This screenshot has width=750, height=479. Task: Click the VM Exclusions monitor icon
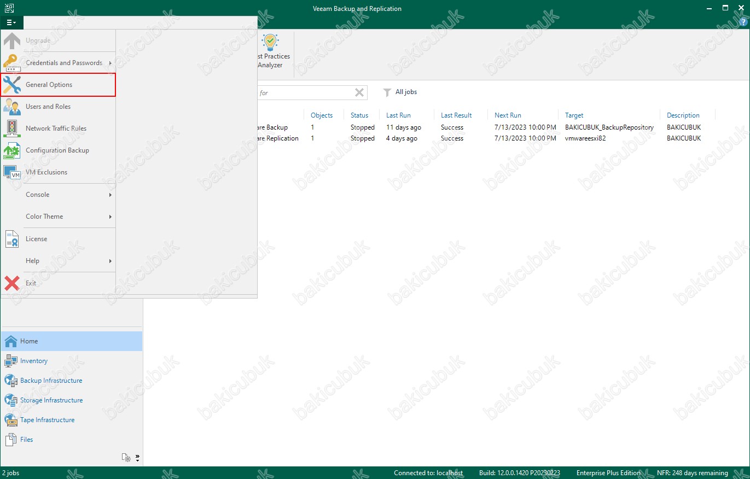tap(12, 172)
